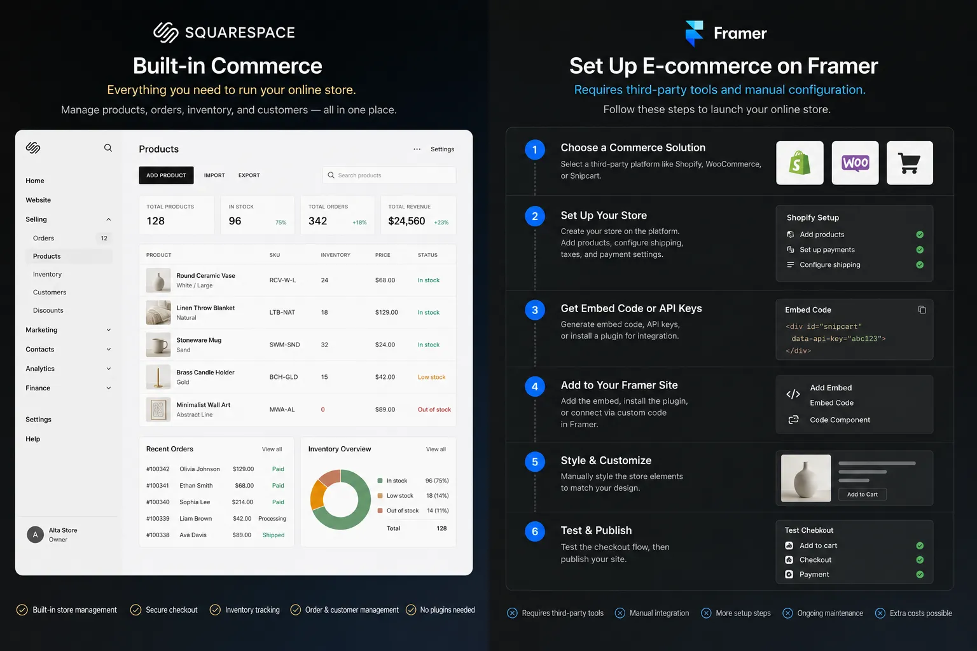This screenshot has width=977, height=651.
Task: Click the Requires third-party tools X icon
Action: 512,613
